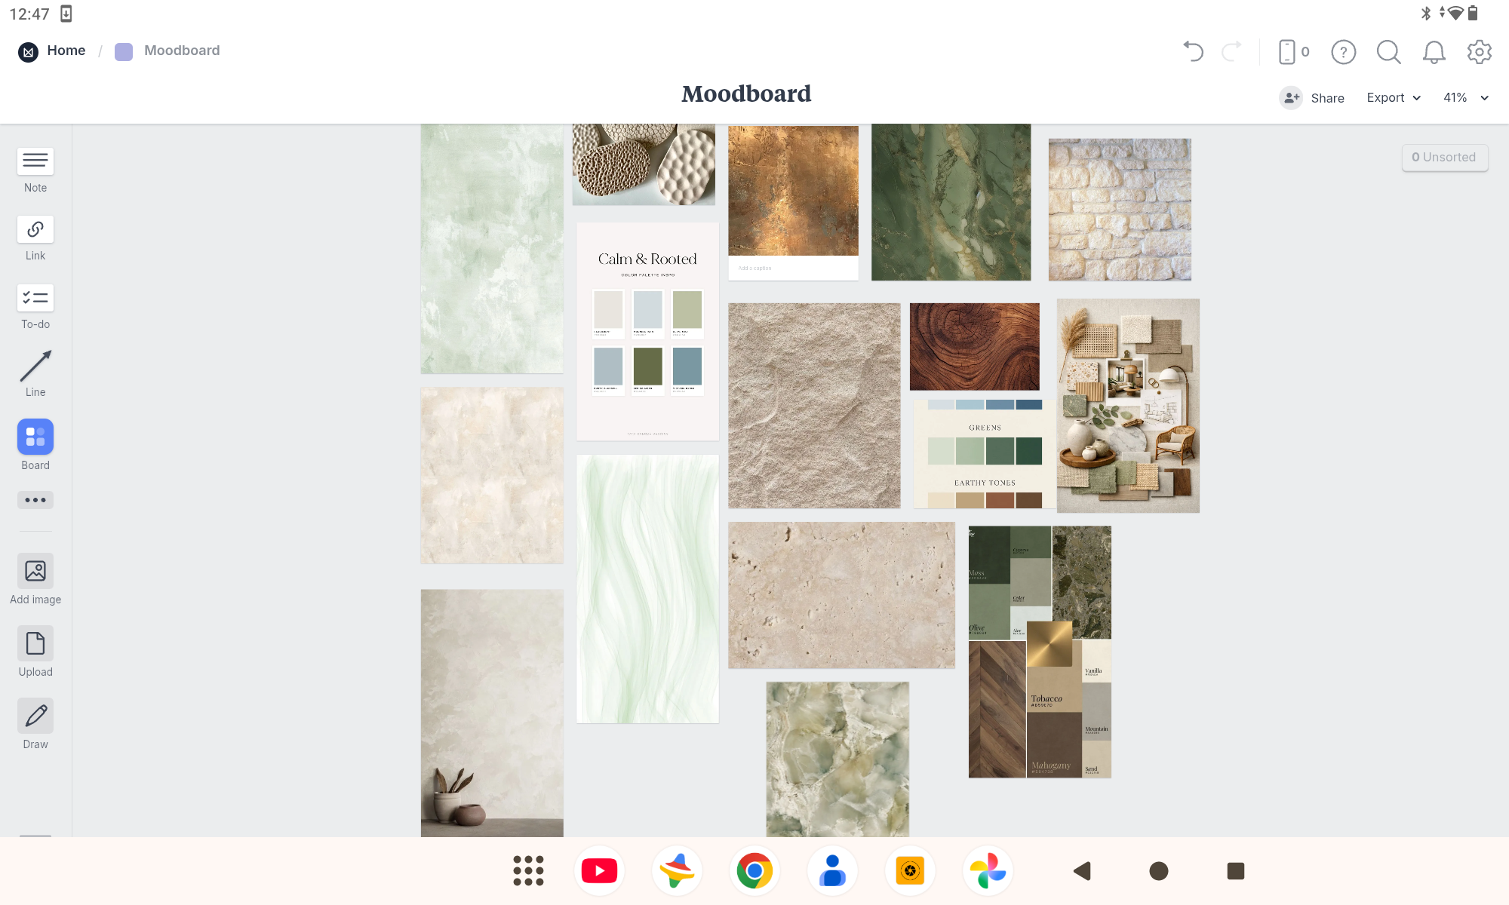Open the 41% zoom level dropdown
The width and height of the screenshot is (1509, 905).
point(1464,98)
